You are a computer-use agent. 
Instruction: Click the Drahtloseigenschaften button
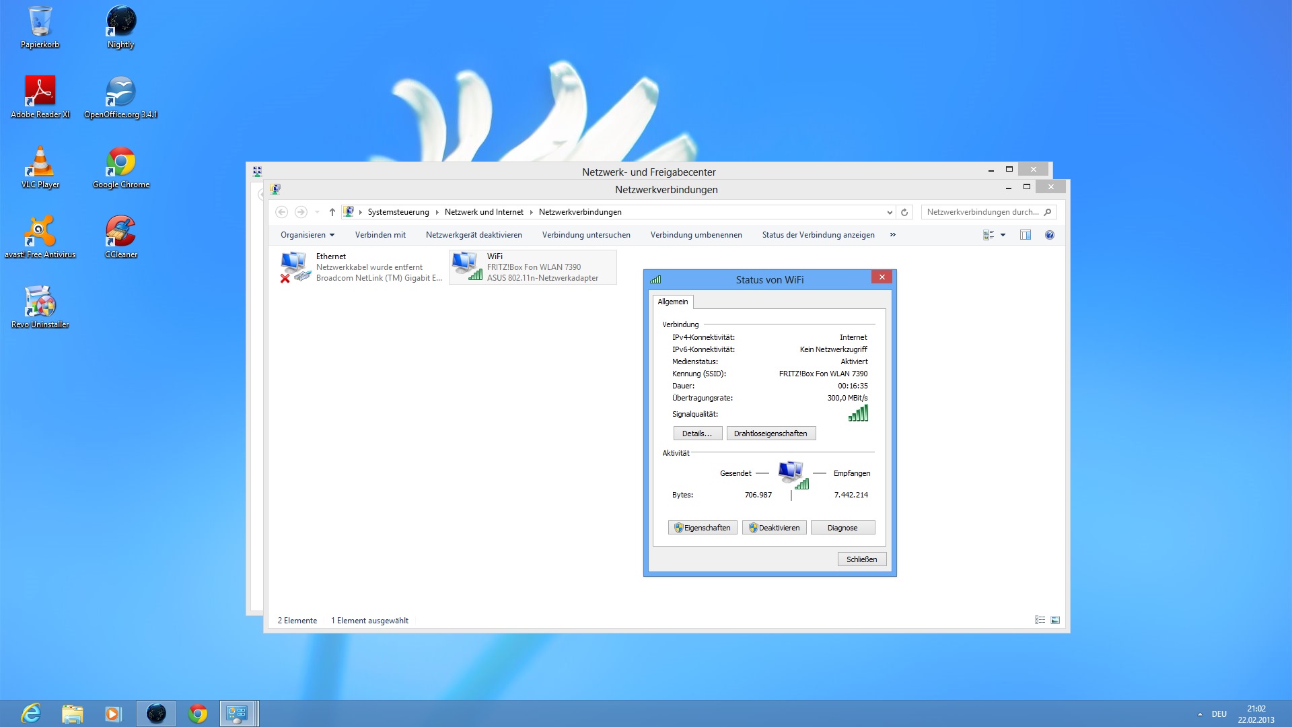point(770,434)
